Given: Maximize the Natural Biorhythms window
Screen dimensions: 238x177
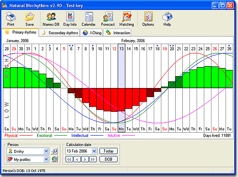Looking at the screenshot, I should (x=223, y=6).
